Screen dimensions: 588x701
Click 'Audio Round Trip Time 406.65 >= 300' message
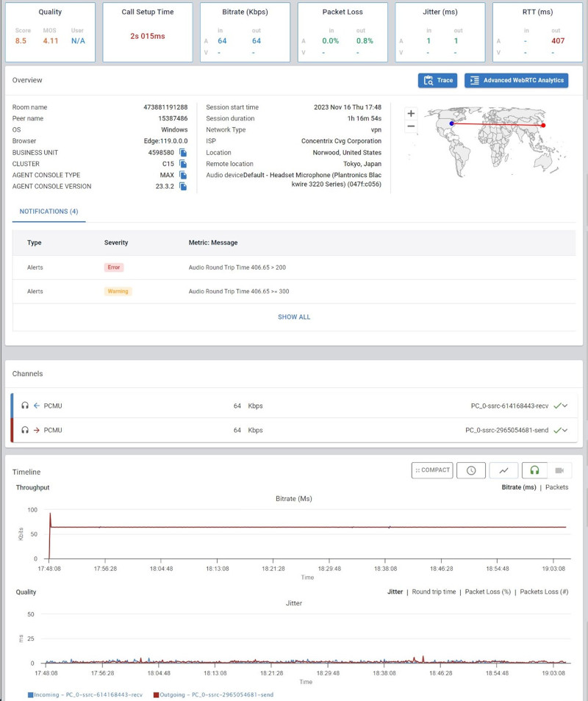(x=239, y=292)
